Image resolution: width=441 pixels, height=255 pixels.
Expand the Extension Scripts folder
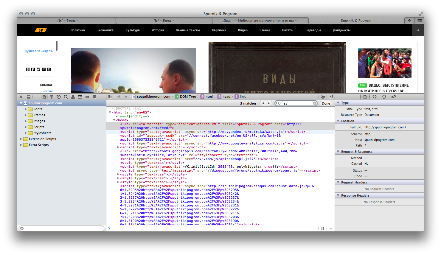click(x=21, y=139)
